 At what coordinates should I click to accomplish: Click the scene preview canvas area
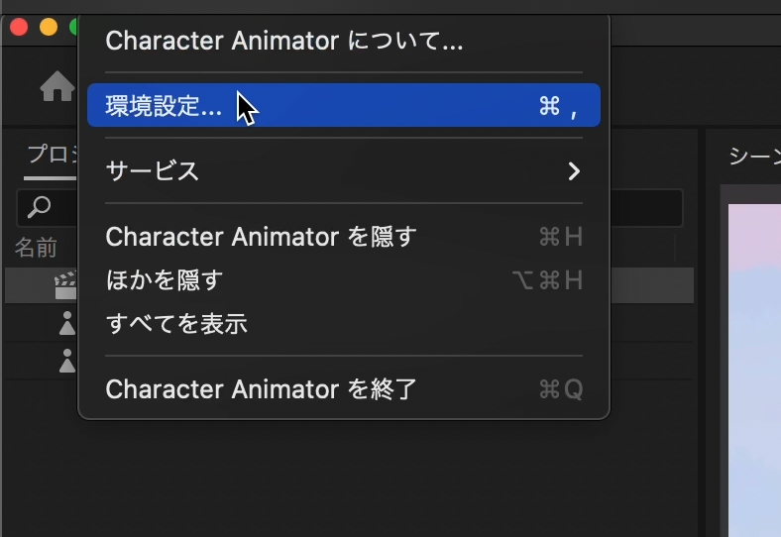[753, 376]
